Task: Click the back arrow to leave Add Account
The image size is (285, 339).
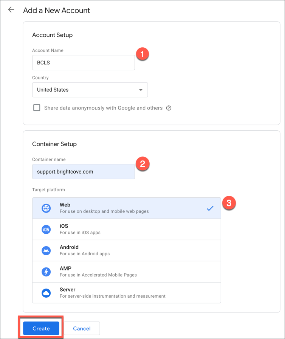Action: tap(11, 9)
